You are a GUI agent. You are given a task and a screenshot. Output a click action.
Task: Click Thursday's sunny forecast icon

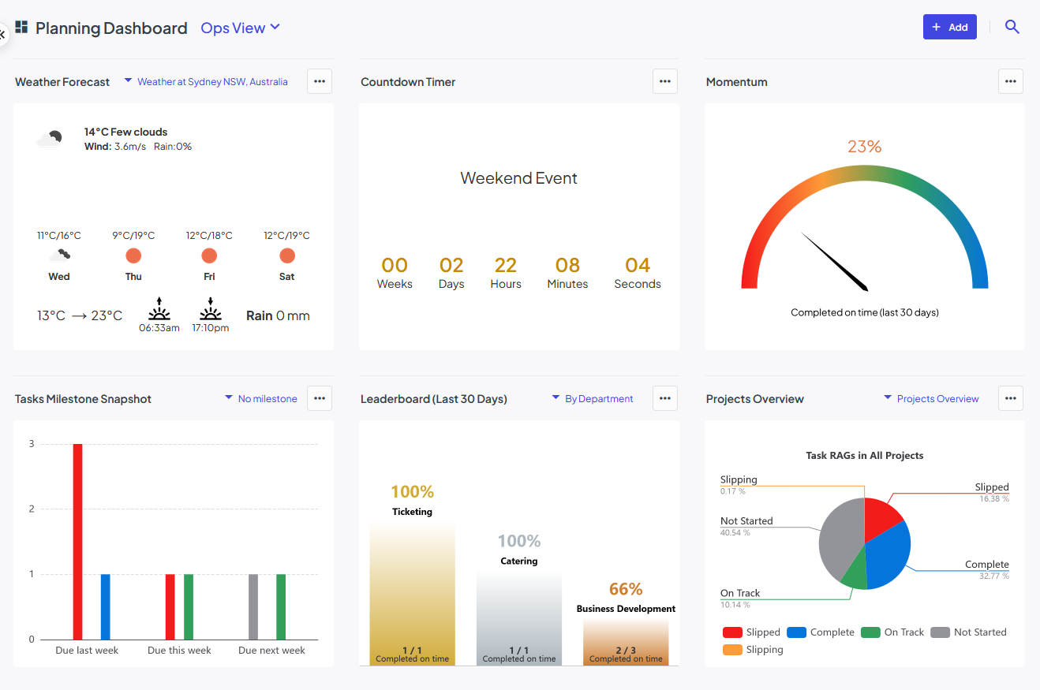click(x=133, y=255)
